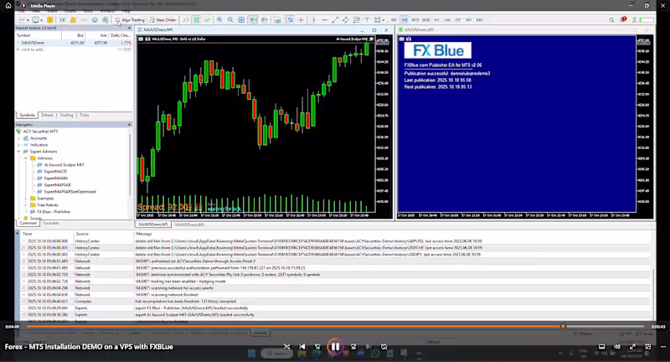Viewport: 670px width, 362px height.
Task: Select the Fibonacci retracement tool
Action: (x=357, y=20)
